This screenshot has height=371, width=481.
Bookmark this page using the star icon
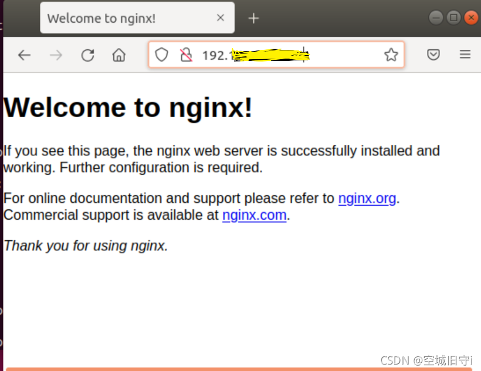pos(391,55)
